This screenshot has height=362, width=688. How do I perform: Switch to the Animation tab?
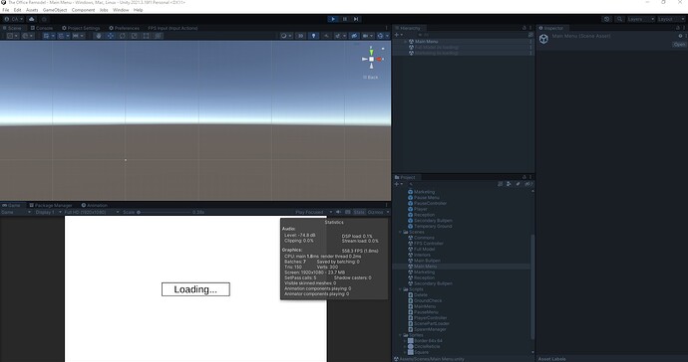[x=94, y=205]
